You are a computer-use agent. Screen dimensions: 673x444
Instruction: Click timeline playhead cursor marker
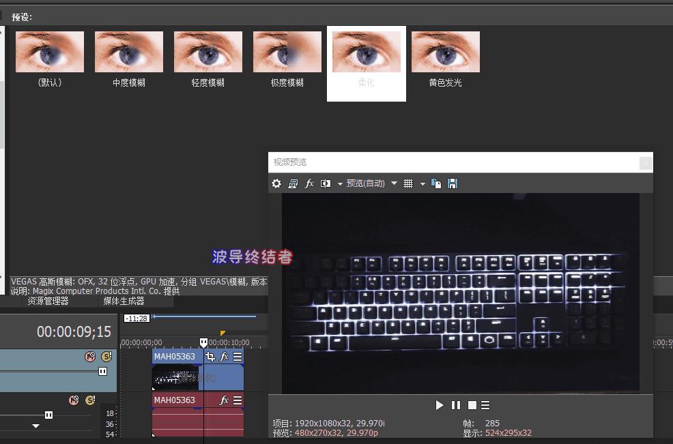(204, 342)
